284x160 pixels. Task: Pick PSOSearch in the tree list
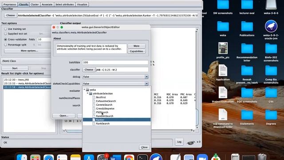pyautogui.click(x=102, y=112)
